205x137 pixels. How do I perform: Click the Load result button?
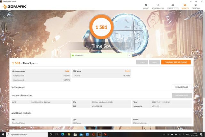point(142,62)
